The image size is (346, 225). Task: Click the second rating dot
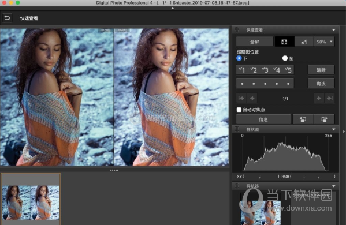254,84
